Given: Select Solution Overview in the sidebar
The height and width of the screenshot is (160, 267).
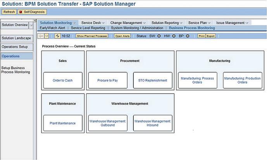Looking at the screenshot, I should click(15, 25).
